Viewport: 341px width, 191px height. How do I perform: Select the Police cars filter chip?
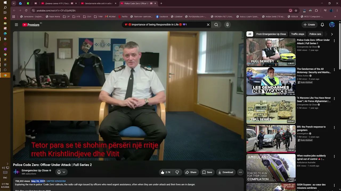tap(315, 34)
